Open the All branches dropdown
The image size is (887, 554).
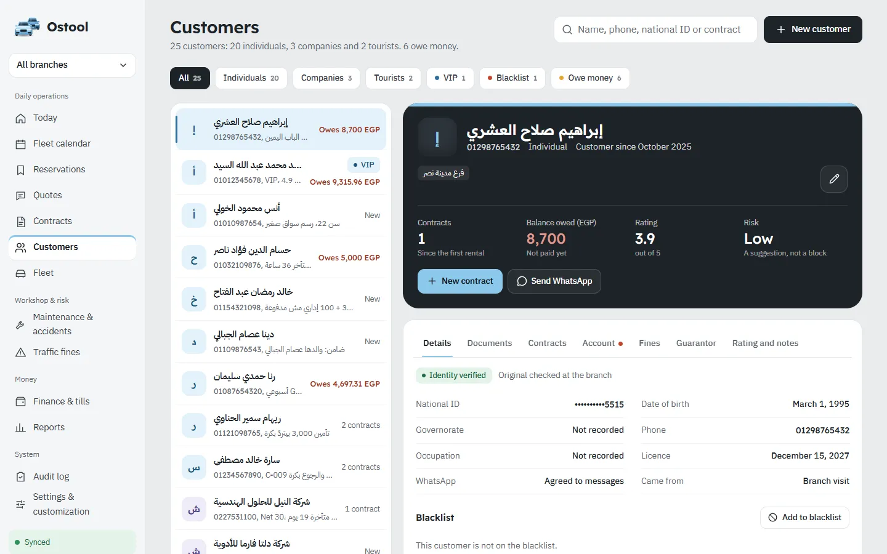click(x=73, y=65)
